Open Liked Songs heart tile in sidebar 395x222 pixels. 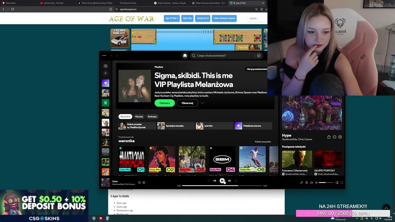(x=106, y=83)
